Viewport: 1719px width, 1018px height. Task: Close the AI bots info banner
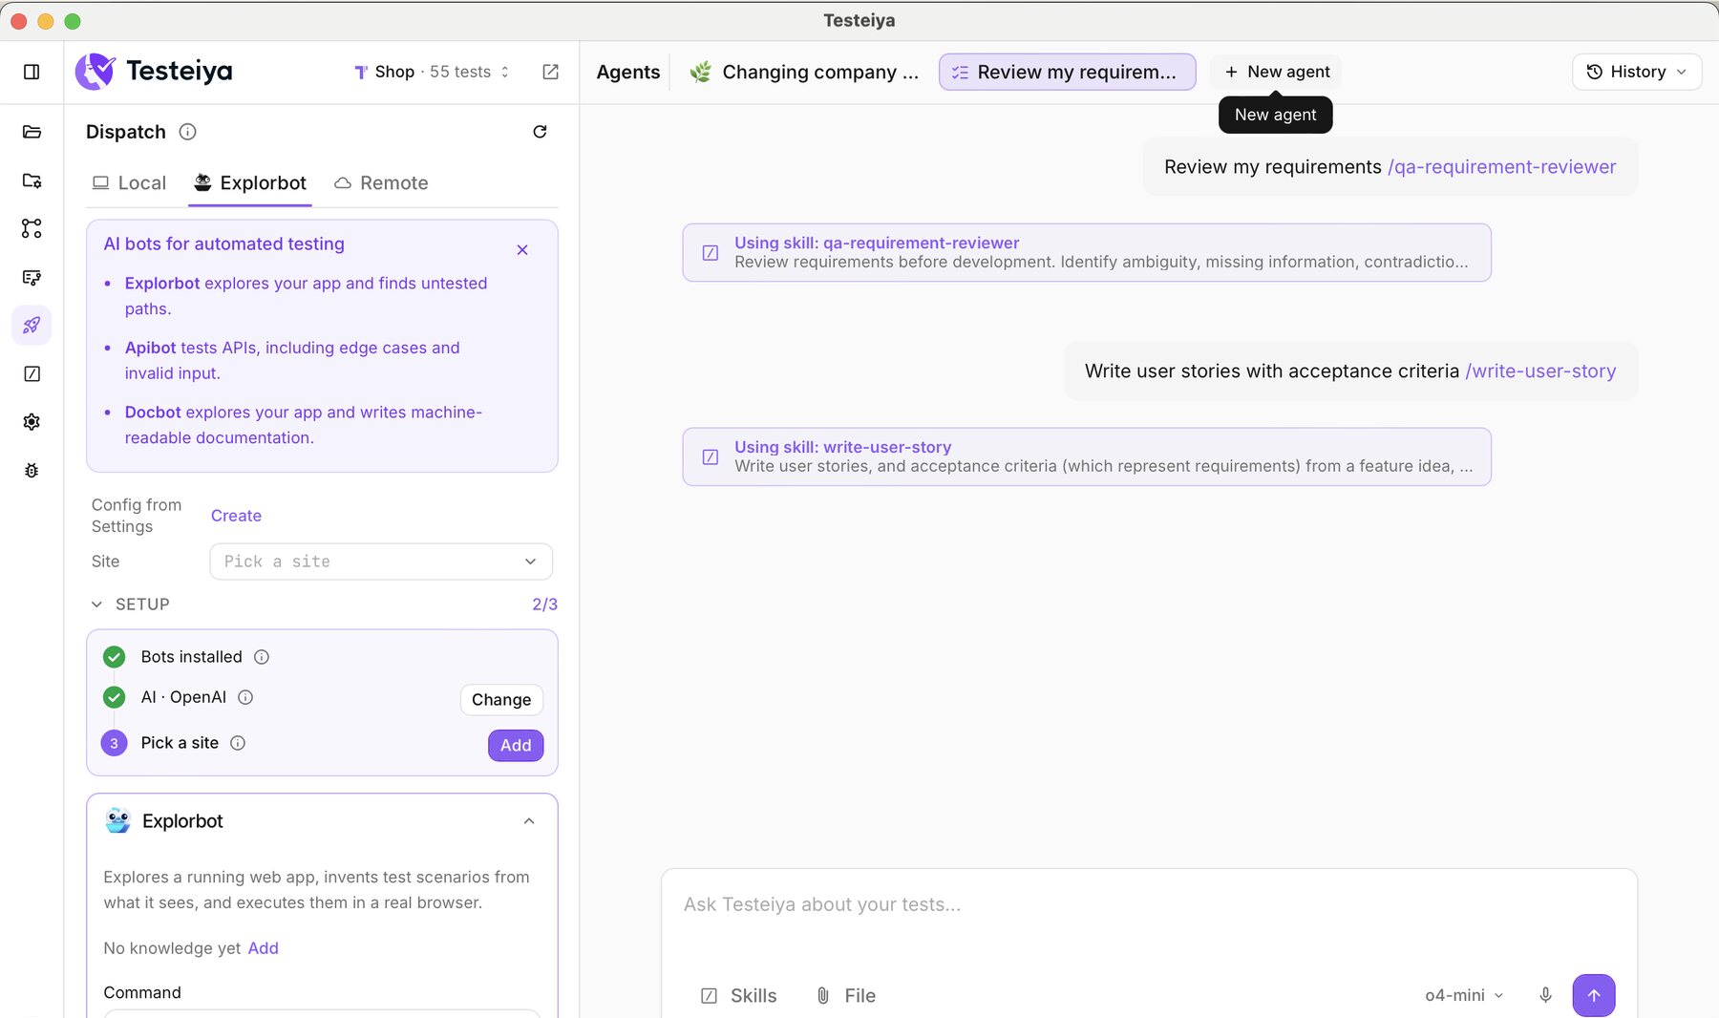coord(522,250)
